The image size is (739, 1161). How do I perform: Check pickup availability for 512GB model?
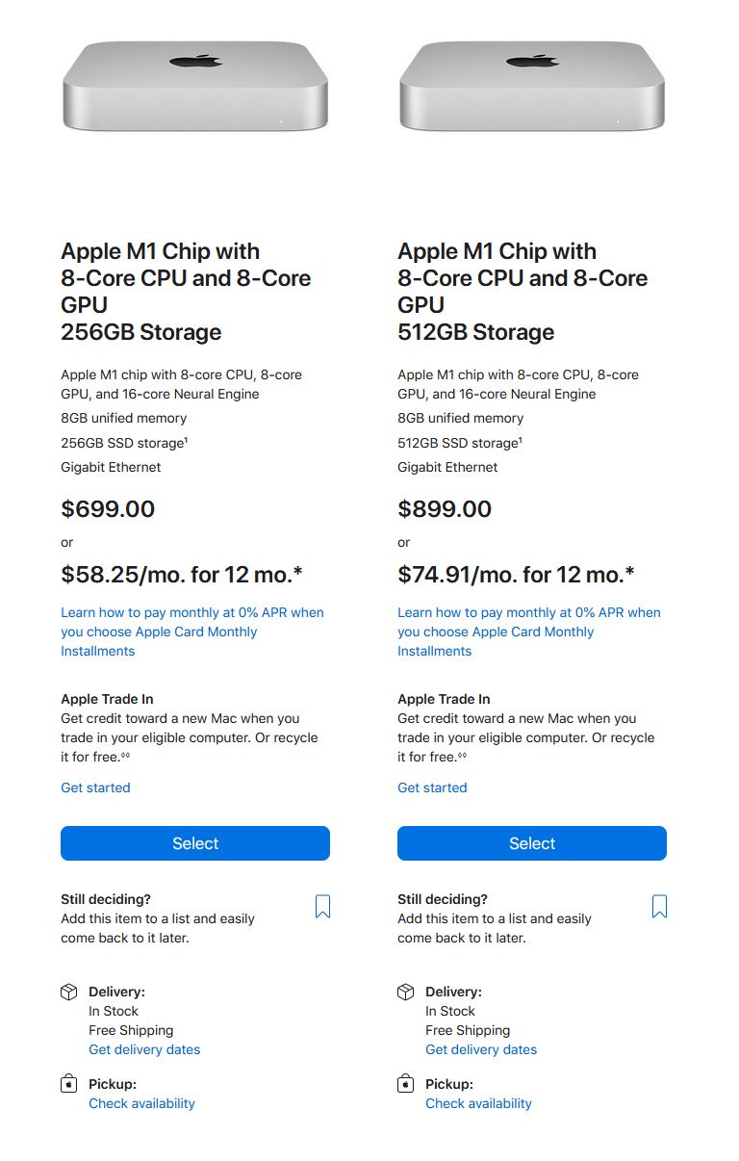pos(478,1103)
